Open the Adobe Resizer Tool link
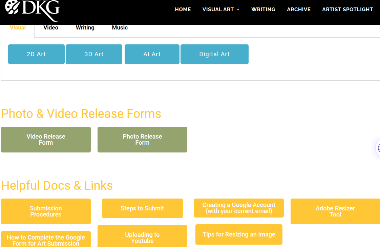 coord(335,211)
